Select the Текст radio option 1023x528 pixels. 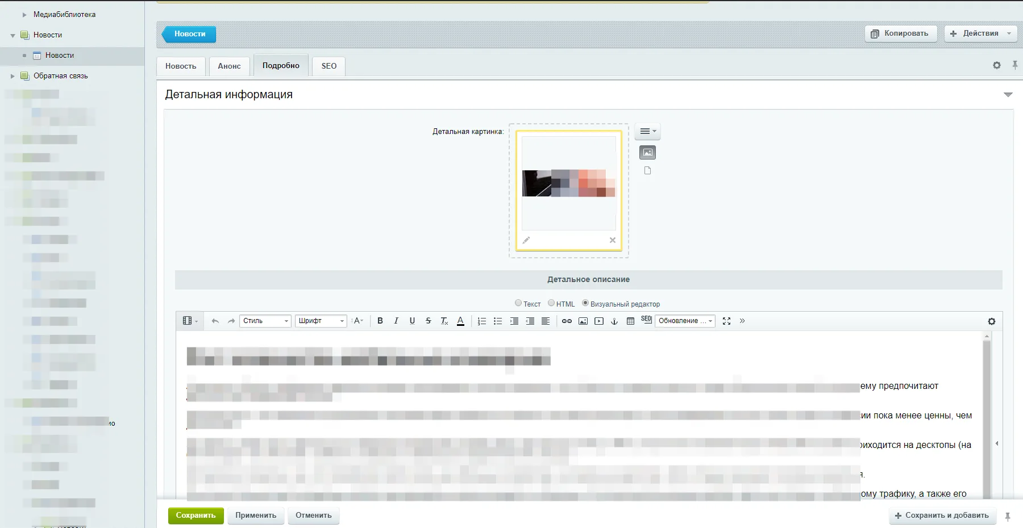[518, 303]
